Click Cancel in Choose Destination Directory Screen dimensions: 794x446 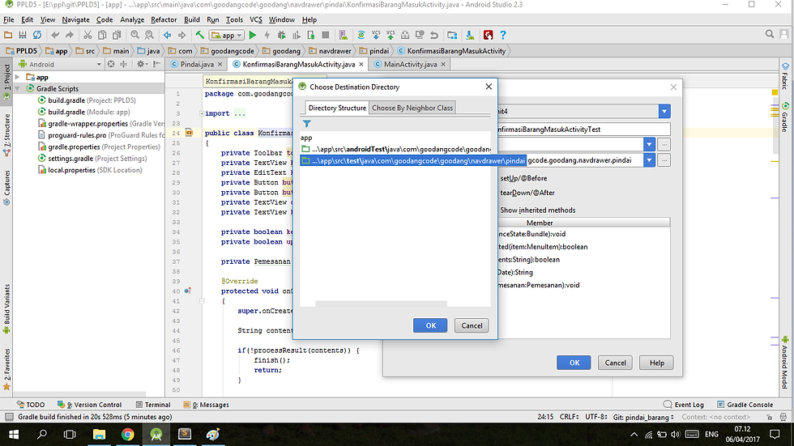(x=472, y=325)
